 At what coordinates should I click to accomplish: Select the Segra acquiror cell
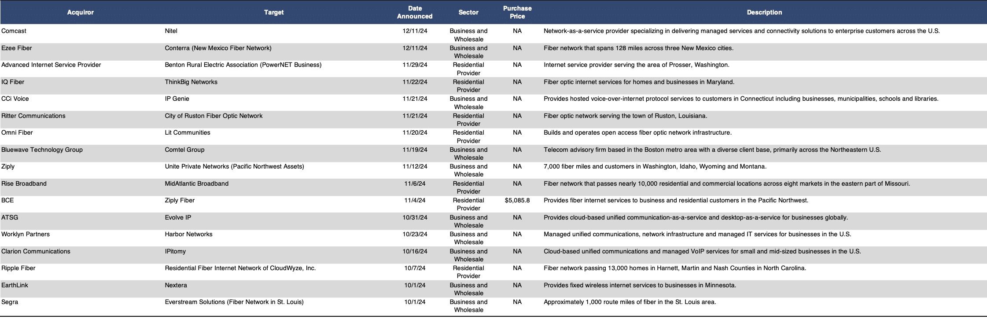(x=10, y=302)
